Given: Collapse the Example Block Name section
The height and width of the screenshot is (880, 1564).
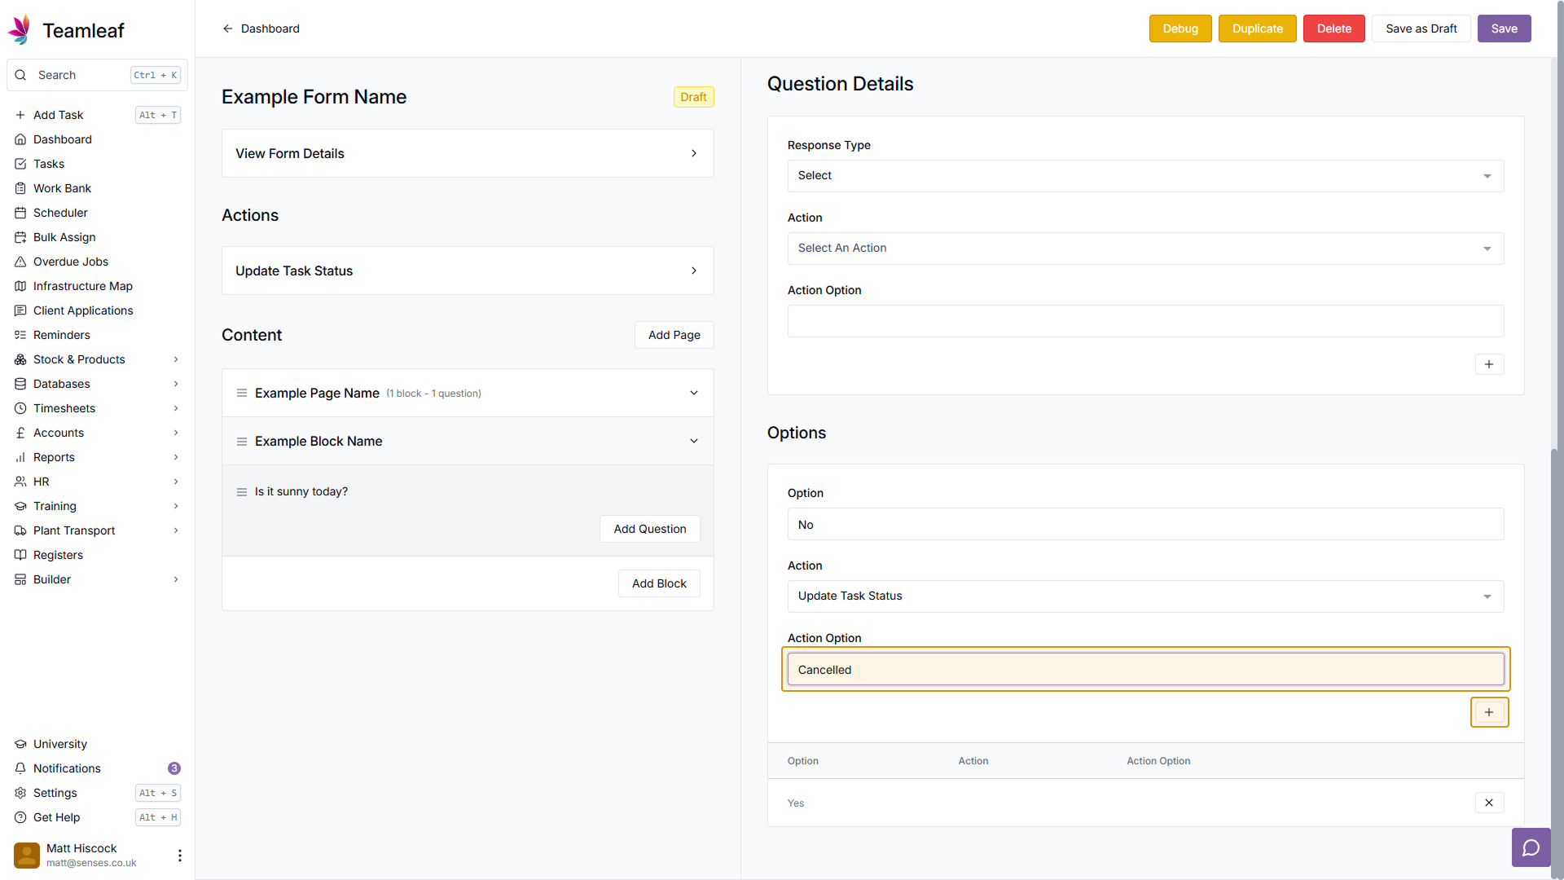Looking at the screenshot, I should 694,441.
